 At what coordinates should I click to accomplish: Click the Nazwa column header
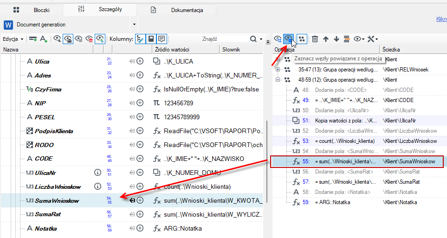47,50
